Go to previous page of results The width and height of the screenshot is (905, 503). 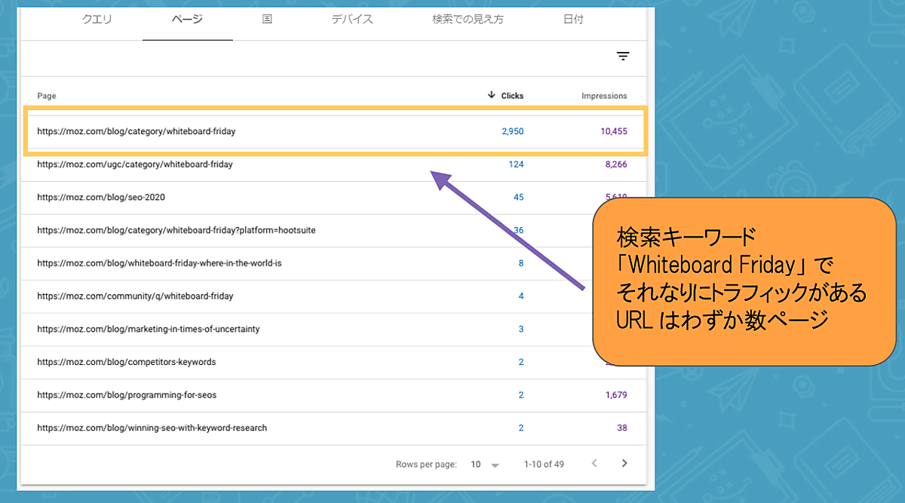tap(594, 464)
